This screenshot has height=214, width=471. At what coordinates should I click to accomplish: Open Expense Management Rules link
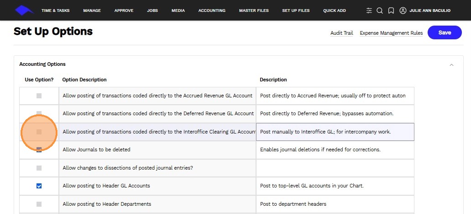tap(391, 33)
